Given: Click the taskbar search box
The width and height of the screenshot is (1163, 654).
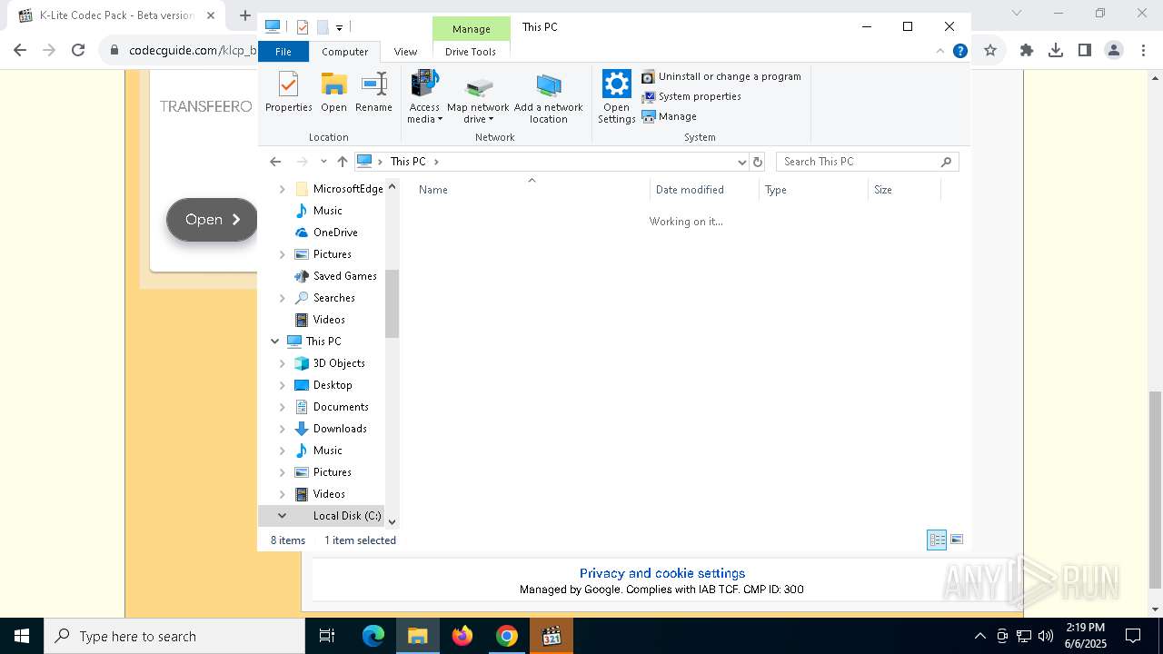Looking at the screenshot, I should [x=174, y=636].
